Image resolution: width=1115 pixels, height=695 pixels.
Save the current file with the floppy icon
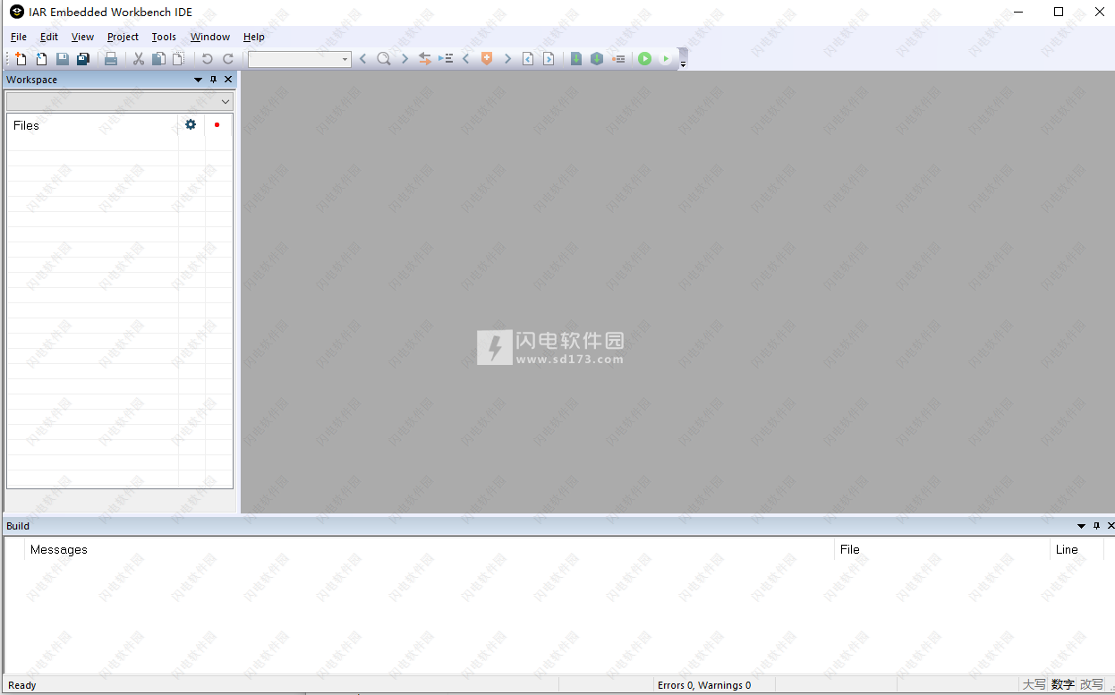point(63,59)
